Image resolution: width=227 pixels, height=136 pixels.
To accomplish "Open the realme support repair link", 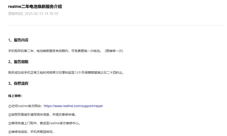I will tap(73, 106).
